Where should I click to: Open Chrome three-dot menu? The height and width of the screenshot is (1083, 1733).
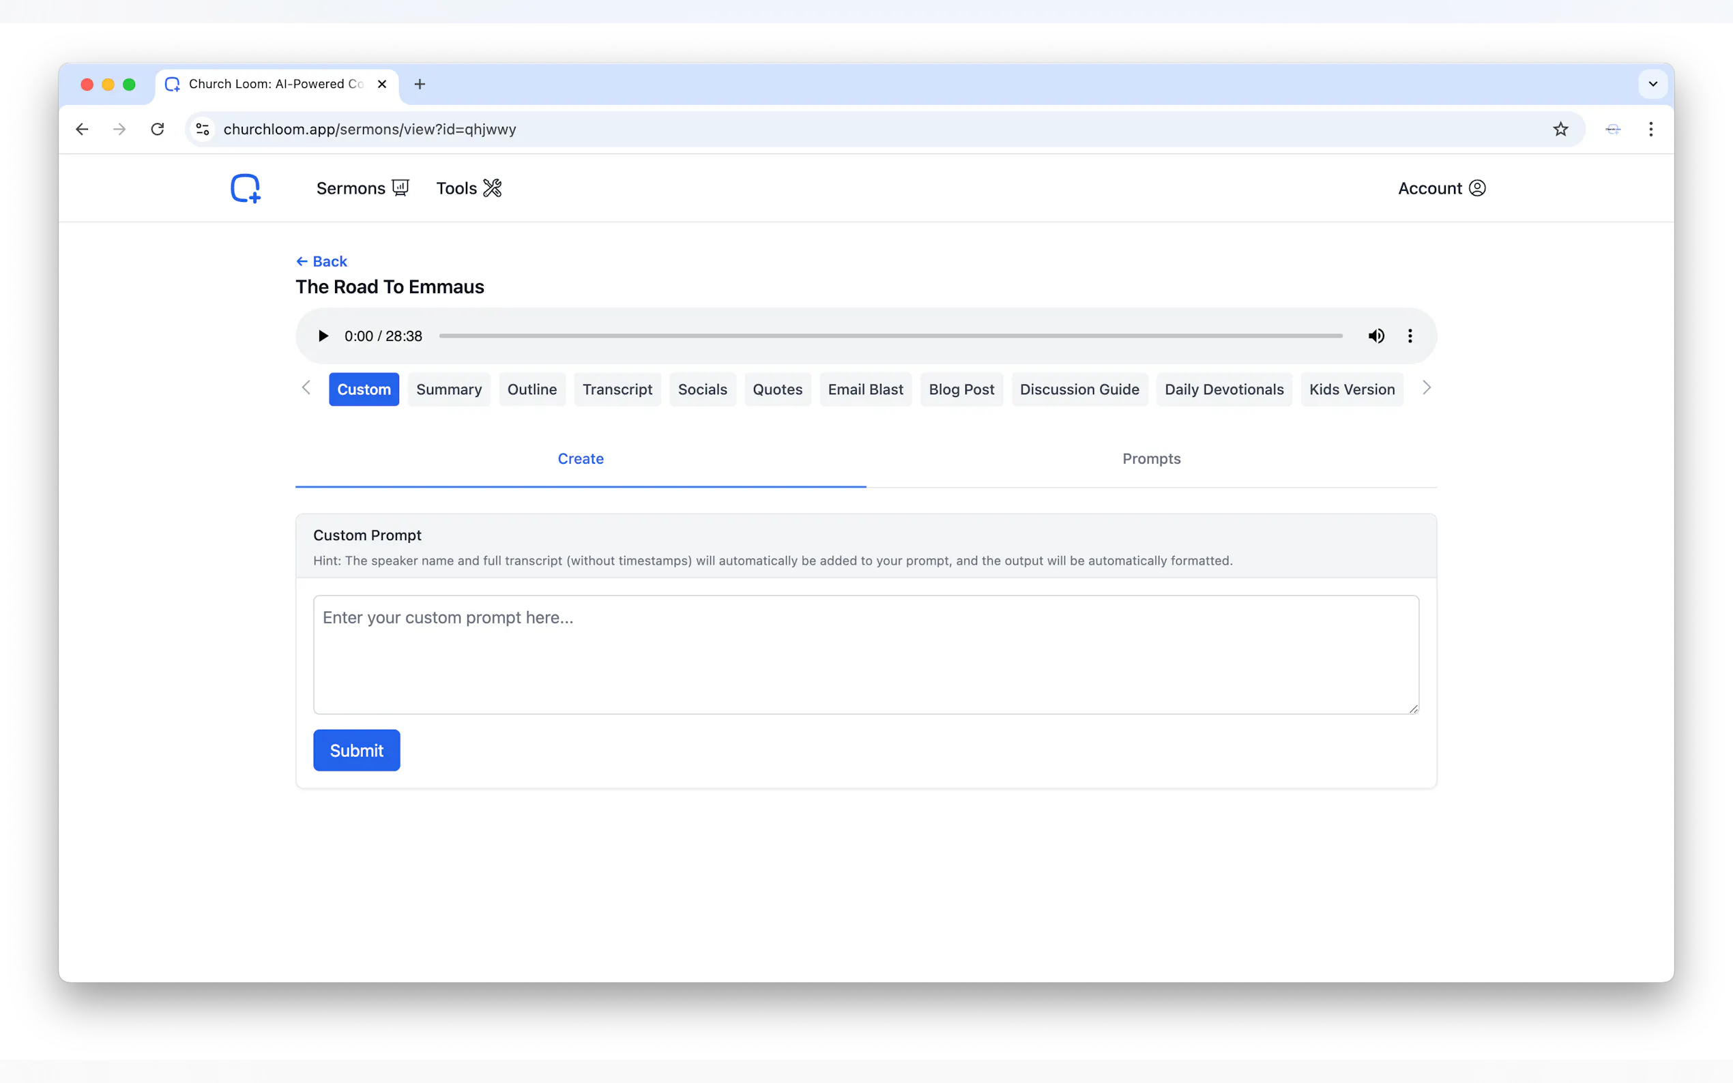click(x=1650, y=130)
